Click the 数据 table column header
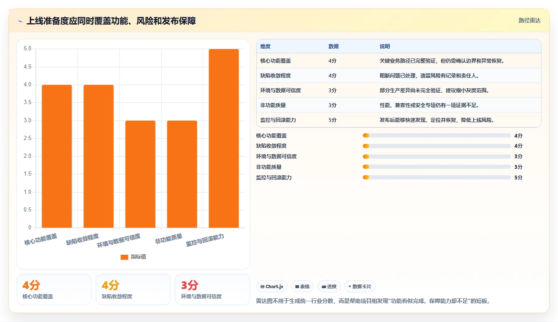The width and height of the screenshot is (558, 322). (x=334, y=46)
